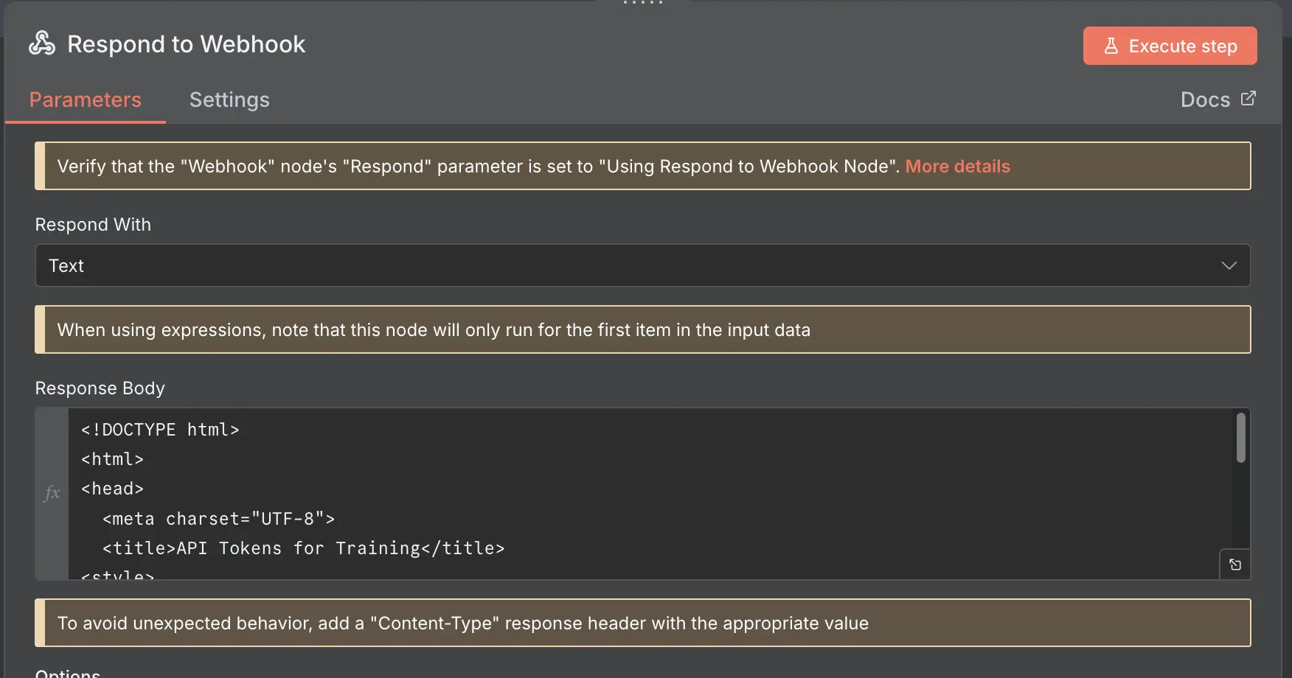Select the Parameters tab
Viewport: 1292px width, 678px height.
[85, 99]
